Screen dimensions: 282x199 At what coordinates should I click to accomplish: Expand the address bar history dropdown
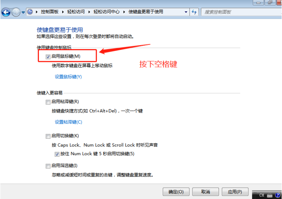point(186,12)
